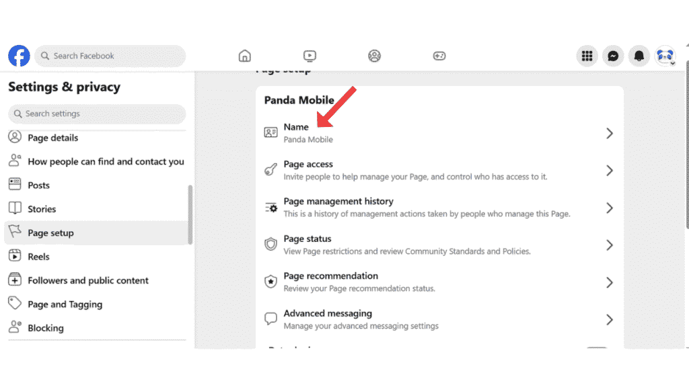Click the Page details person icon

click(15, 137)
